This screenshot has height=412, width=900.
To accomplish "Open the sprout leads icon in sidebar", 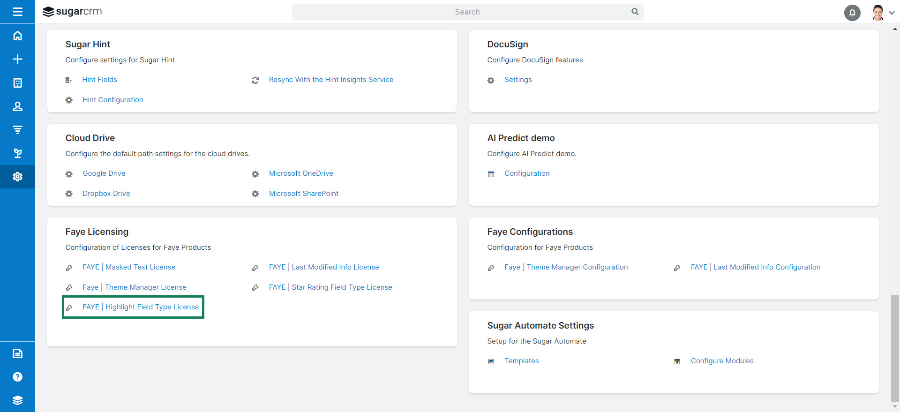I will click(17, 153).
